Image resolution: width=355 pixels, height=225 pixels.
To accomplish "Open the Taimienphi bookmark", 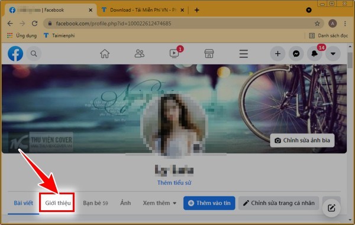I will coord(59,35).
